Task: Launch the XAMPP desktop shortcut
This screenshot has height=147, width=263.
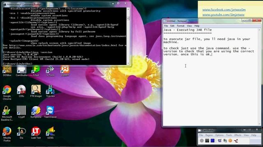Action: (x=65, y=71)
